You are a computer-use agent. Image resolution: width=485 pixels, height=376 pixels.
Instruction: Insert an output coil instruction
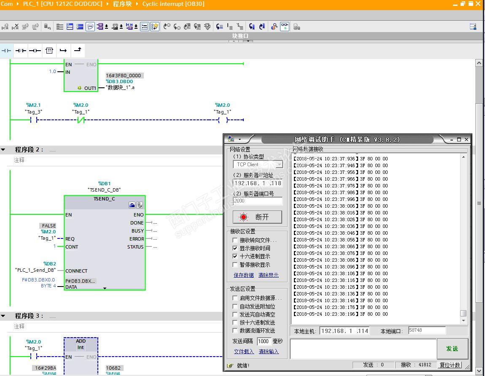point(35,51)
